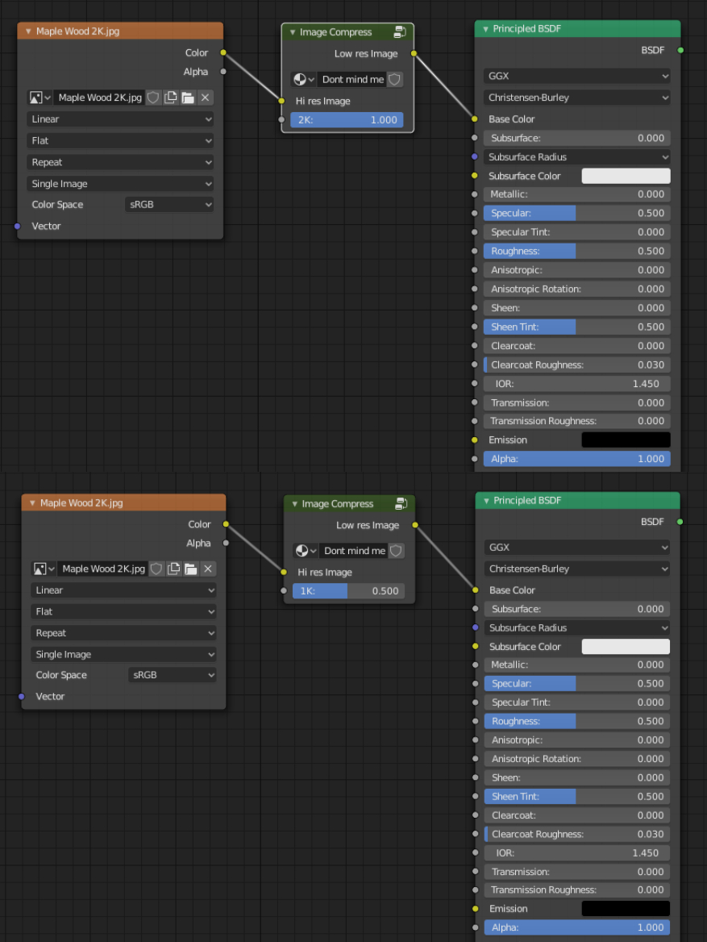This screenshot has width=707, height=942.
Task: Click Subsurface Color swatch in upper Principled BSDF
Action: pos(626,176)
